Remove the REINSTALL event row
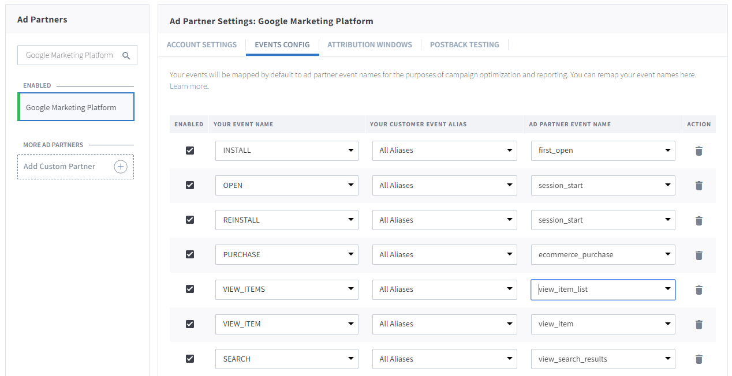 [699, 220]
